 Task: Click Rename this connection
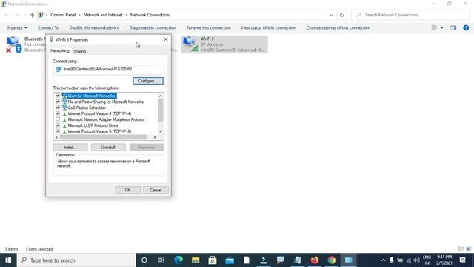click(208, 27)
